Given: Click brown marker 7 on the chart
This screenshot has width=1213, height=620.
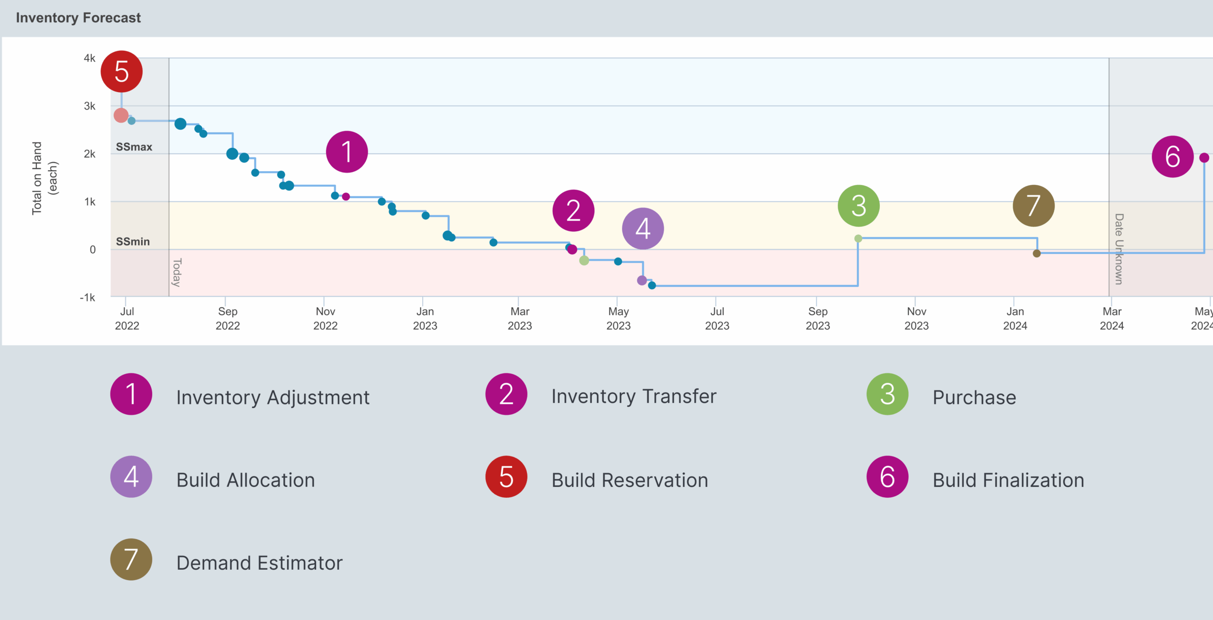Looking at the screenshot, I should (1033, 206).
